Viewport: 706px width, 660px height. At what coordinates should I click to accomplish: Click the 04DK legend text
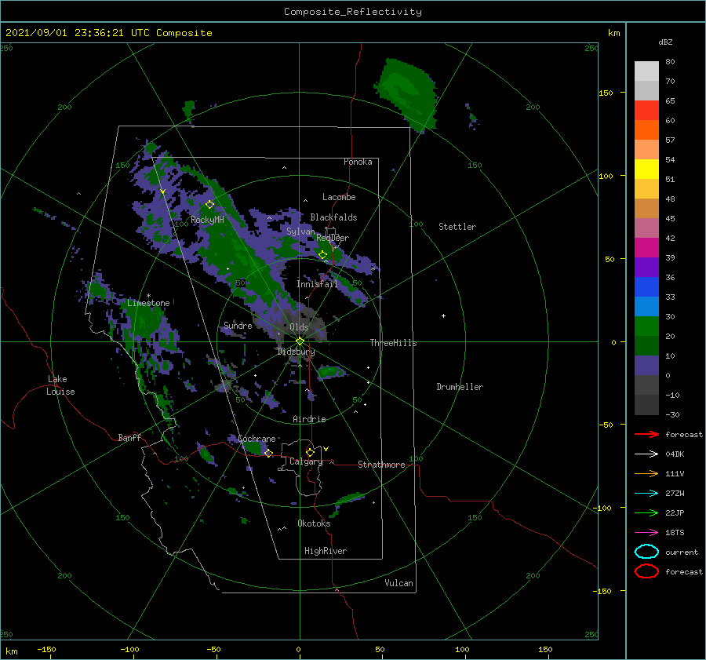[675, 454]
